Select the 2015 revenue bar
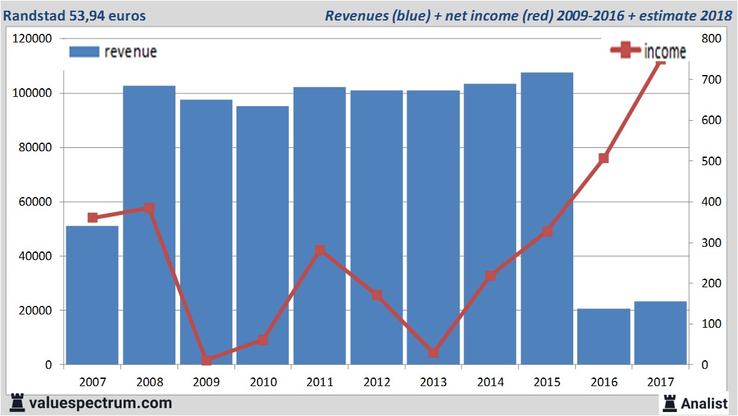The height and width of the screenshot is (416, 738). (x=547, y=218)
